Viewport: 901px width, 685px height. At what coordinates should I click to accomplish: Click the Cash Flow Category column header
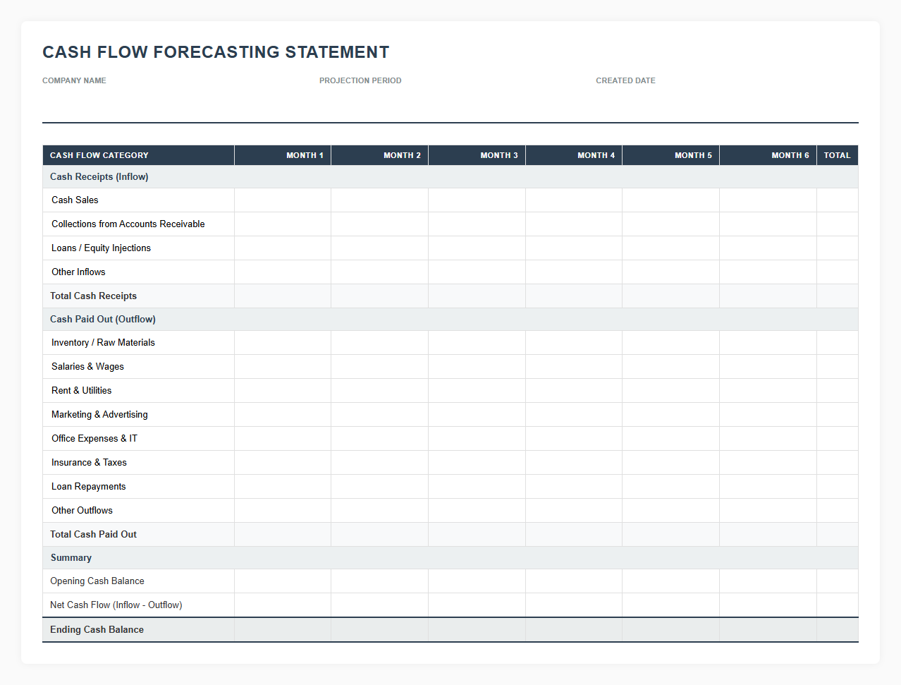click(x=138, y=155)
